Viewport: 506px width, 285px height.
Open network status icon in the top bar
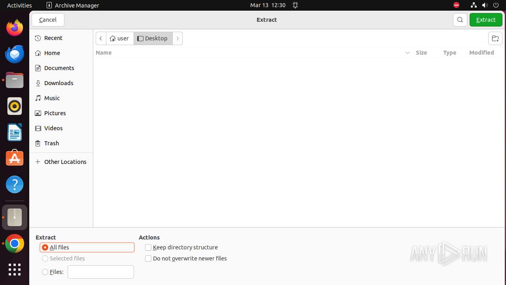[474, 5]
